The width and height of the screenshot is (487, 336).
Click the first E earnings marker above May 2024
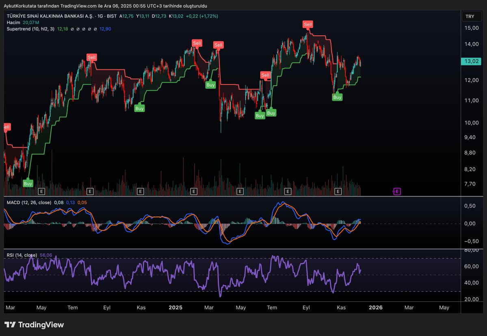click(41, 192)
